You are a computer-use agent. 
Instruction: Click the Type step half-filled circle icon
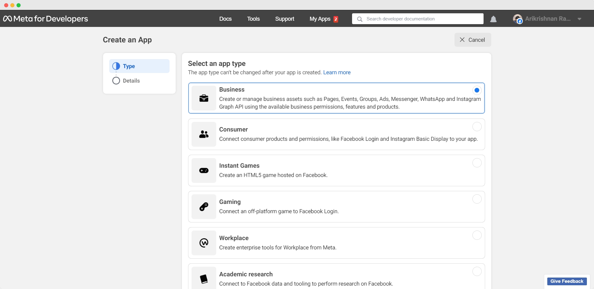coord(116,66)
